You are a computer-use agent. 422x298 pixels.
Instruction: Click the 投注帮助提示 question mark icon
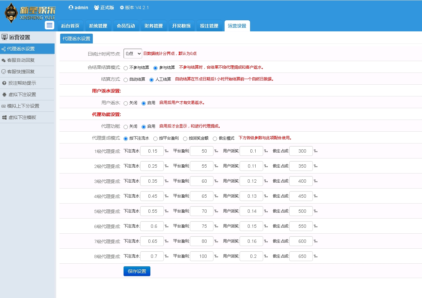[4, 83]
